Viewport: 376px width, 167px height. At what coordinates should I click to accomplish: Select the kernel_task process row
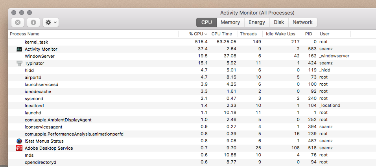tap(192, 42)
